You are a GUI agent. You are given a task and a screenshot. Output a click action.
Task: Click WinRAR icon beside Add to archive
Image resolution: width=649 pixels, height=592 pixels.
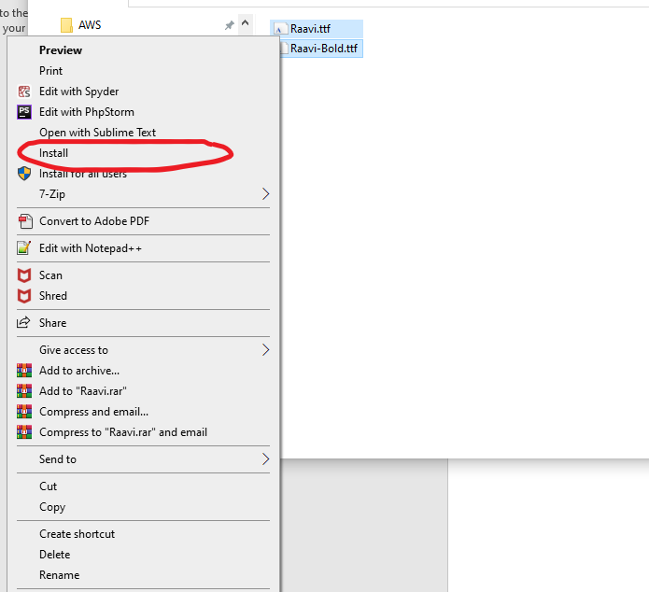[24, 371]
